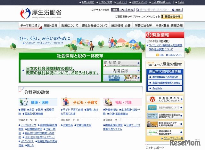The height and width of the screenshot is (150, 205).
Task: Open the 首相官邸 banner
Action: 122,63
